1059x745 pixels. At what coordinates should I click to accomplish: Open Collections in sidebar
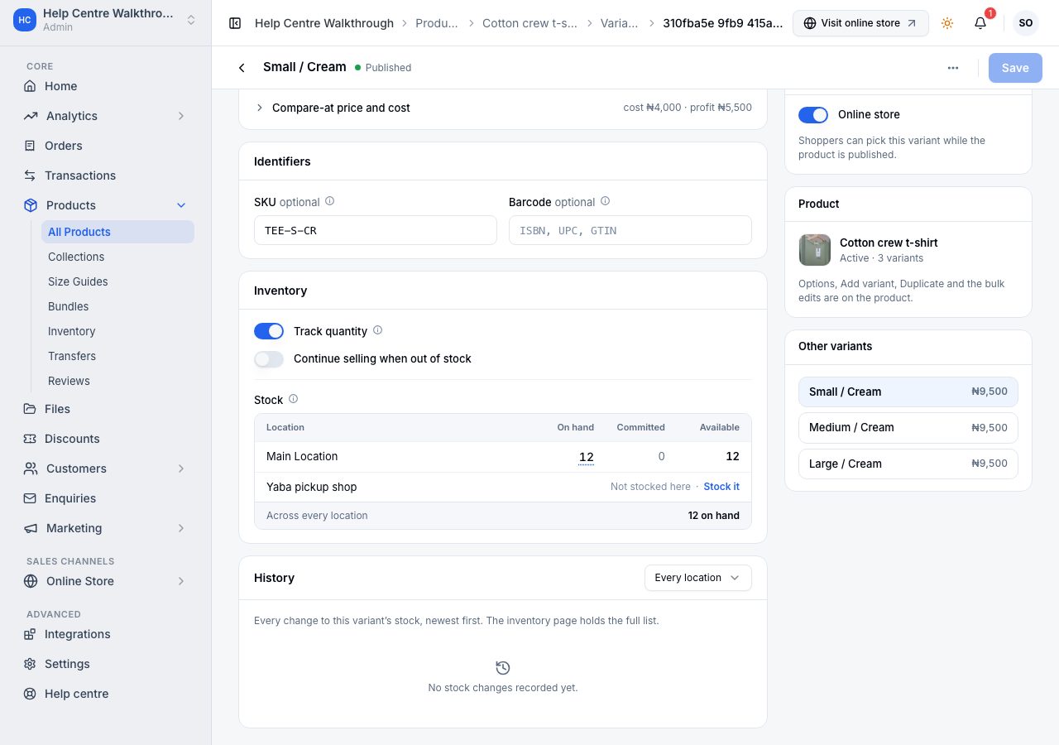[117, 257]
